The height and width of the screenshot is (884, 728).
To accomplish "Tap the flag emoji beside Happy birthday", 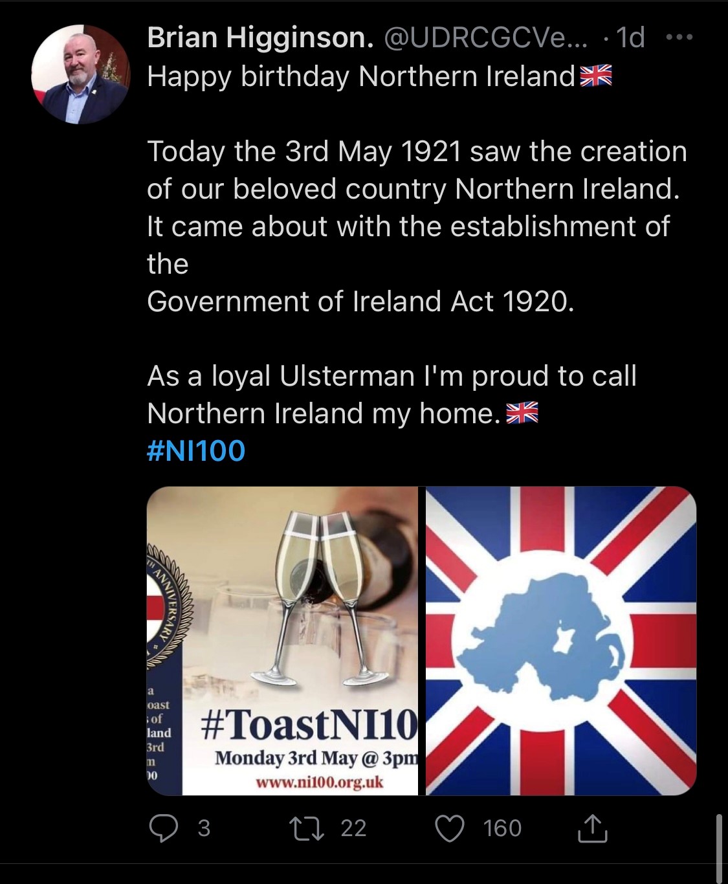I will 594,76.
